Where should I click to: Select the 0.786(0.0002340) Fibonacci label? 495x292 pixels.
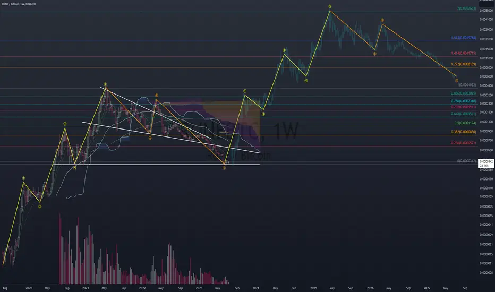pyautogui.click(x=464, y=101)
